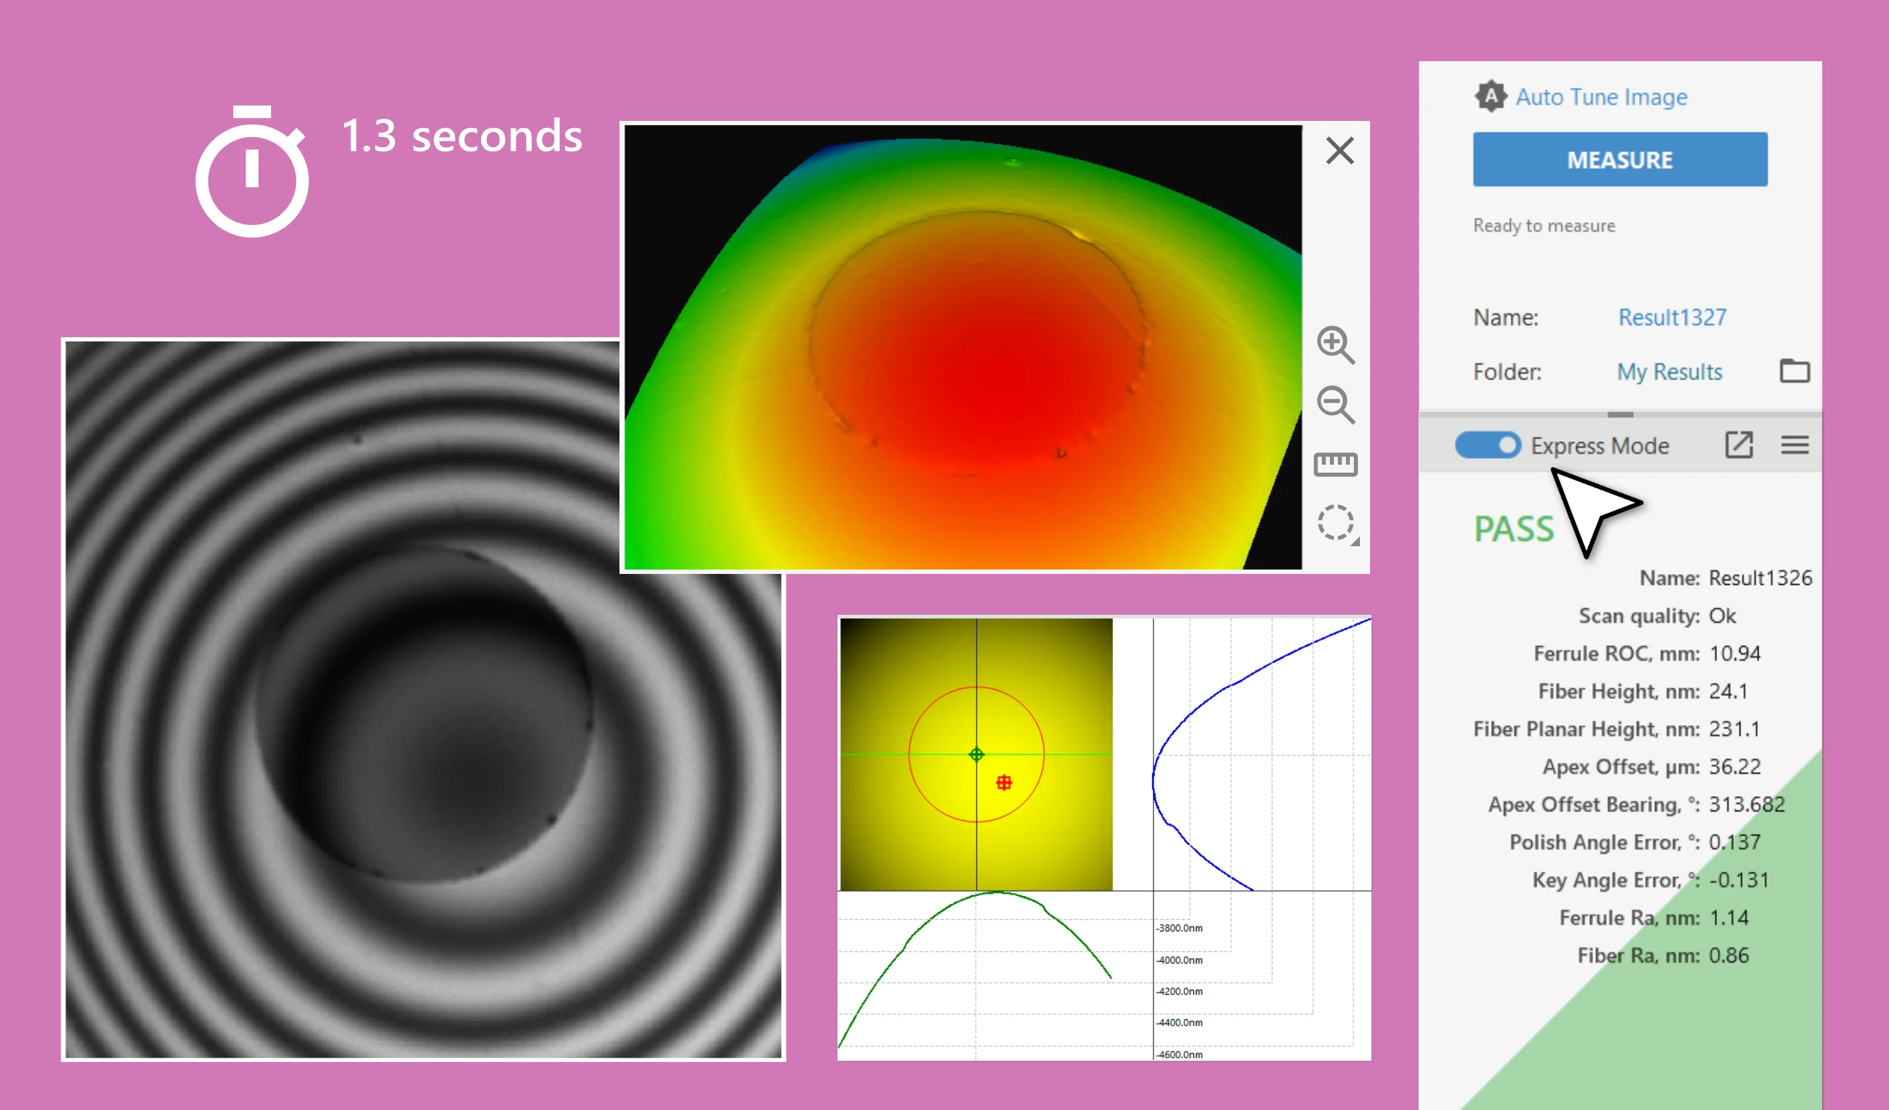Open the My Results folder link

1670,371
